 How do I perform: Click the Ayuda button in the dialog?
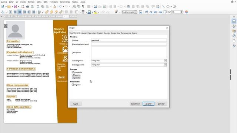76,104
